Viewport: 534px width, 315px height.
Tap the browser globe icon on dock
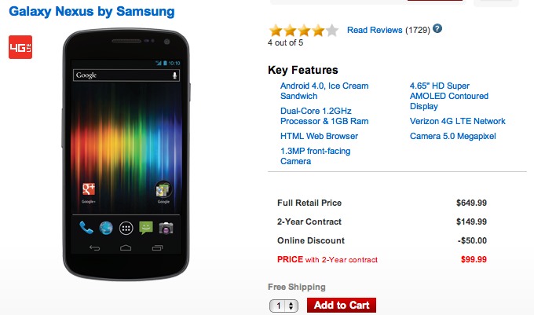105,228
